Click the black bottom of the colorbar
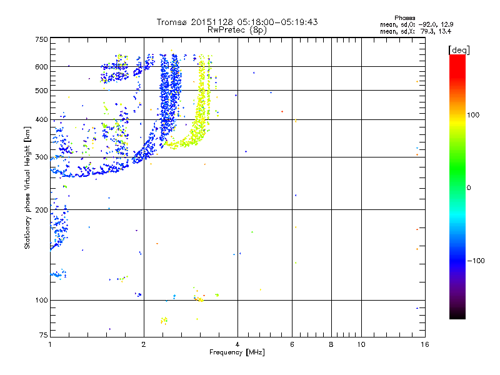The image size is (500, 375). (457, 314)
